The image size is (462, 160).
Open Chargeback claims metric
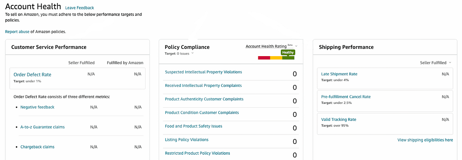(x=37, y=147)
